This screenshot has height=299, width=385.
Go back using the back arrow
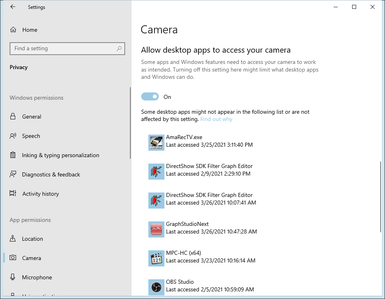[13, 7]
